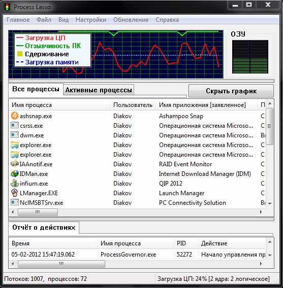Select the IAAnotif.exe process name
Screen dimensions: 283x288
(36, 164)
